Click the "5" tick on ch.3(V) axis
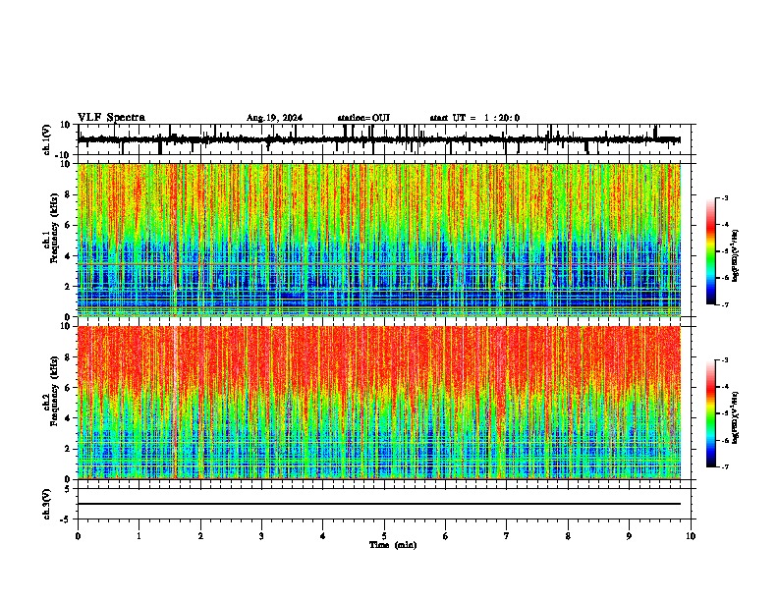The width and height of the screenshot is (778, 601). pos(69,489)
